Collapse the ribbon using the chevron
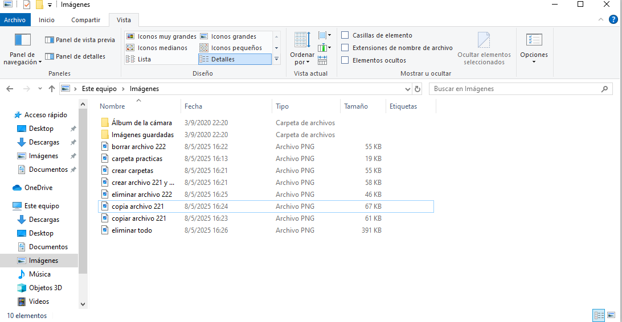Screen dimensions: 622x322 601,19
